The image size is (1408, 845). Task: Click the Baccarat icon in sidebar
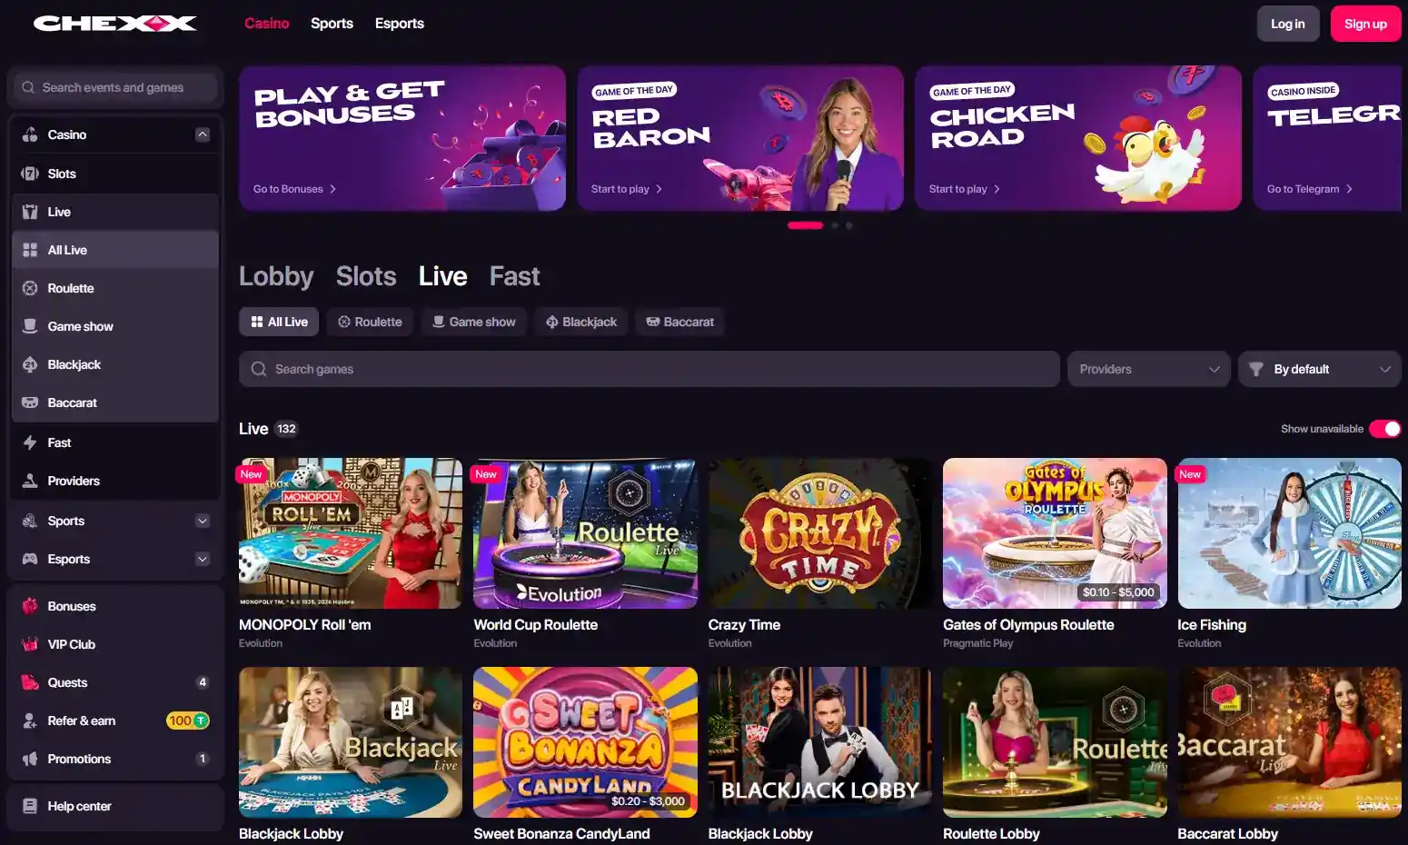coord(30,403)
